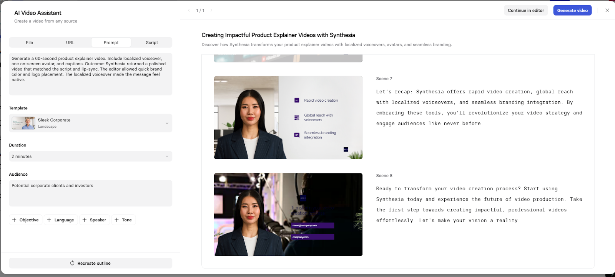
Task: Select the Script tab
Action: (152, 43)
